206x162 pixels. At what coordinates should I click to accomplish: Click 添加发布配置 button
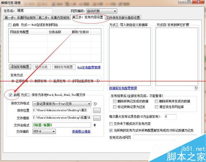pyautogui.click(x=20, y=67)
